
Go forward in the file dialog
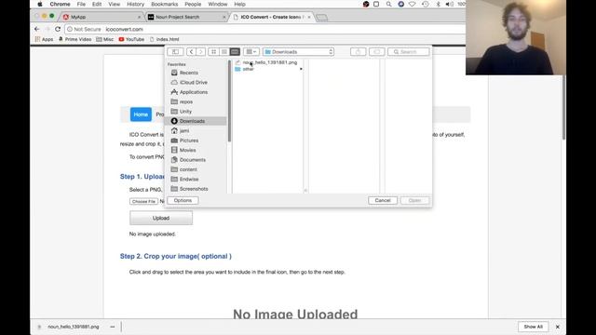pyautogui.click(x=201, y=52)
